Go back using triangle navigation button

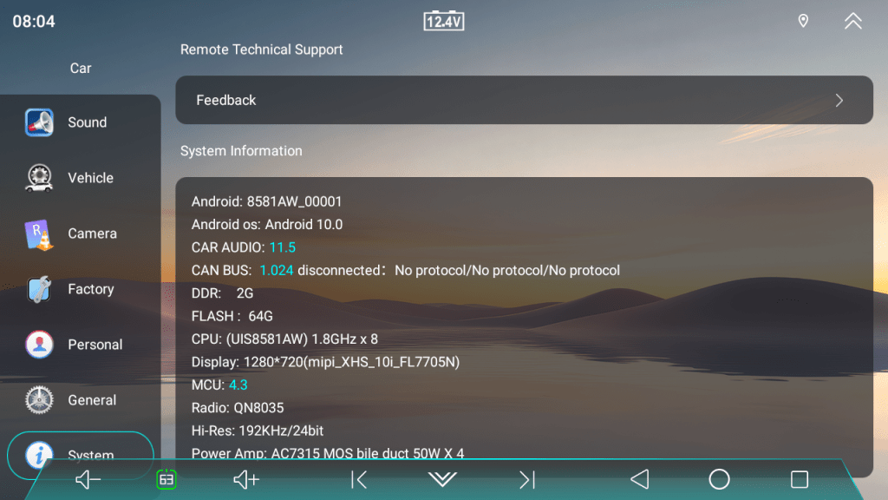click(x=640, y=479)
